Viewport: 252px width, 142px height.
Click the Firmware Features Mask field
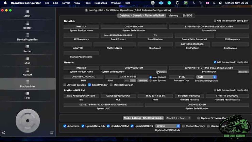(x=227, y=96)
